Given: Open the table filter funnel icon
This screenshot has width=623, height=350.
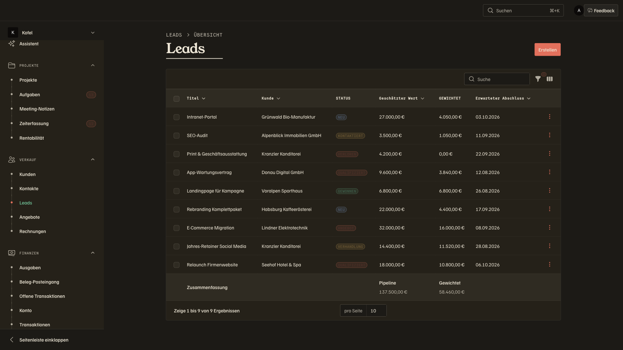Looking at the screenshot, I should (538, 79).
